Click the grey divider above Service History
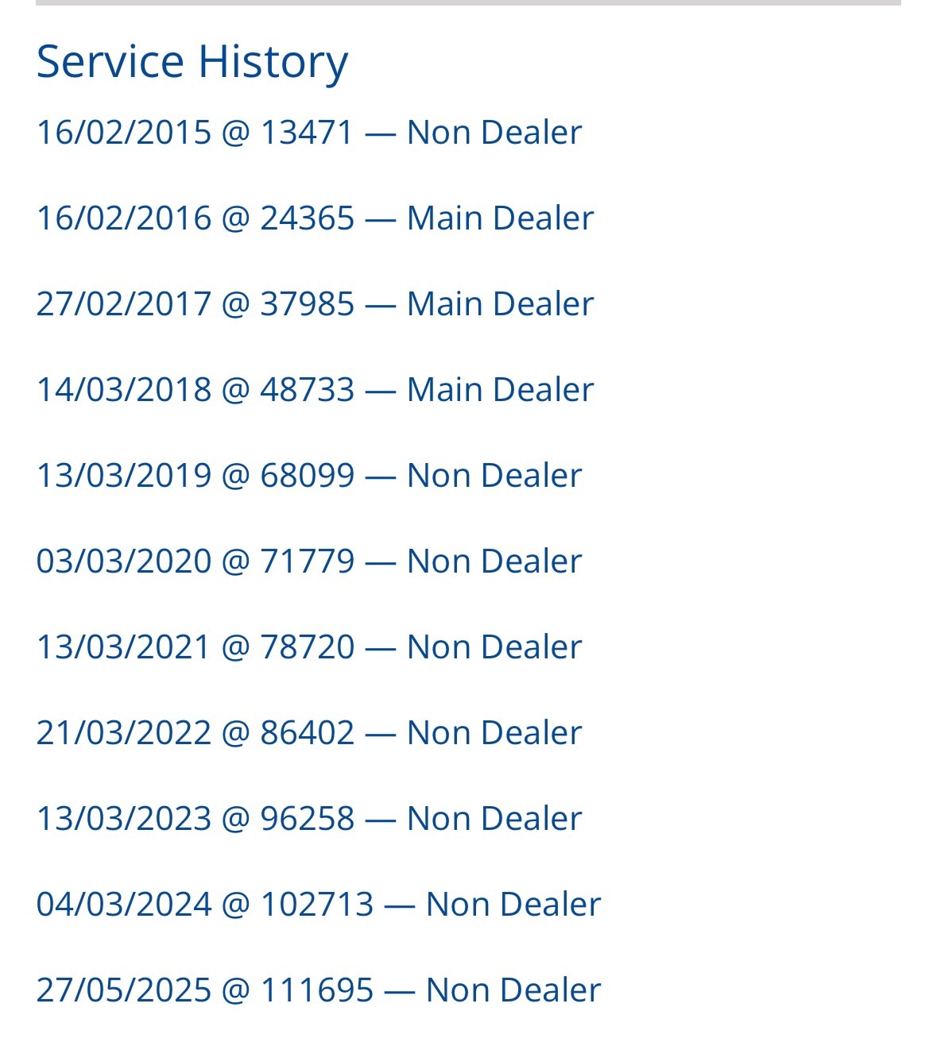Screen dimensions: 937x1042 click(x=468, y=2)
